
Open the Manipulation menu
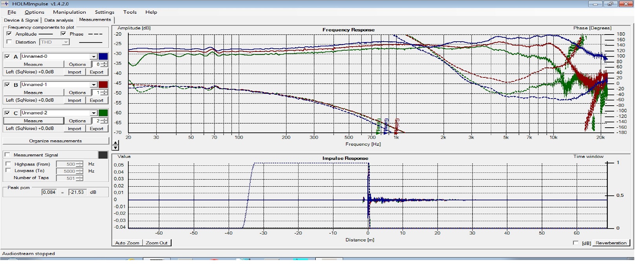click(x=69, y=12)
